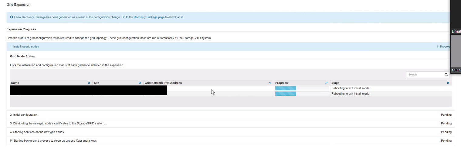Click the sort arrows on the Progress column
Viewport: 461px width, 167px height.
327,83
